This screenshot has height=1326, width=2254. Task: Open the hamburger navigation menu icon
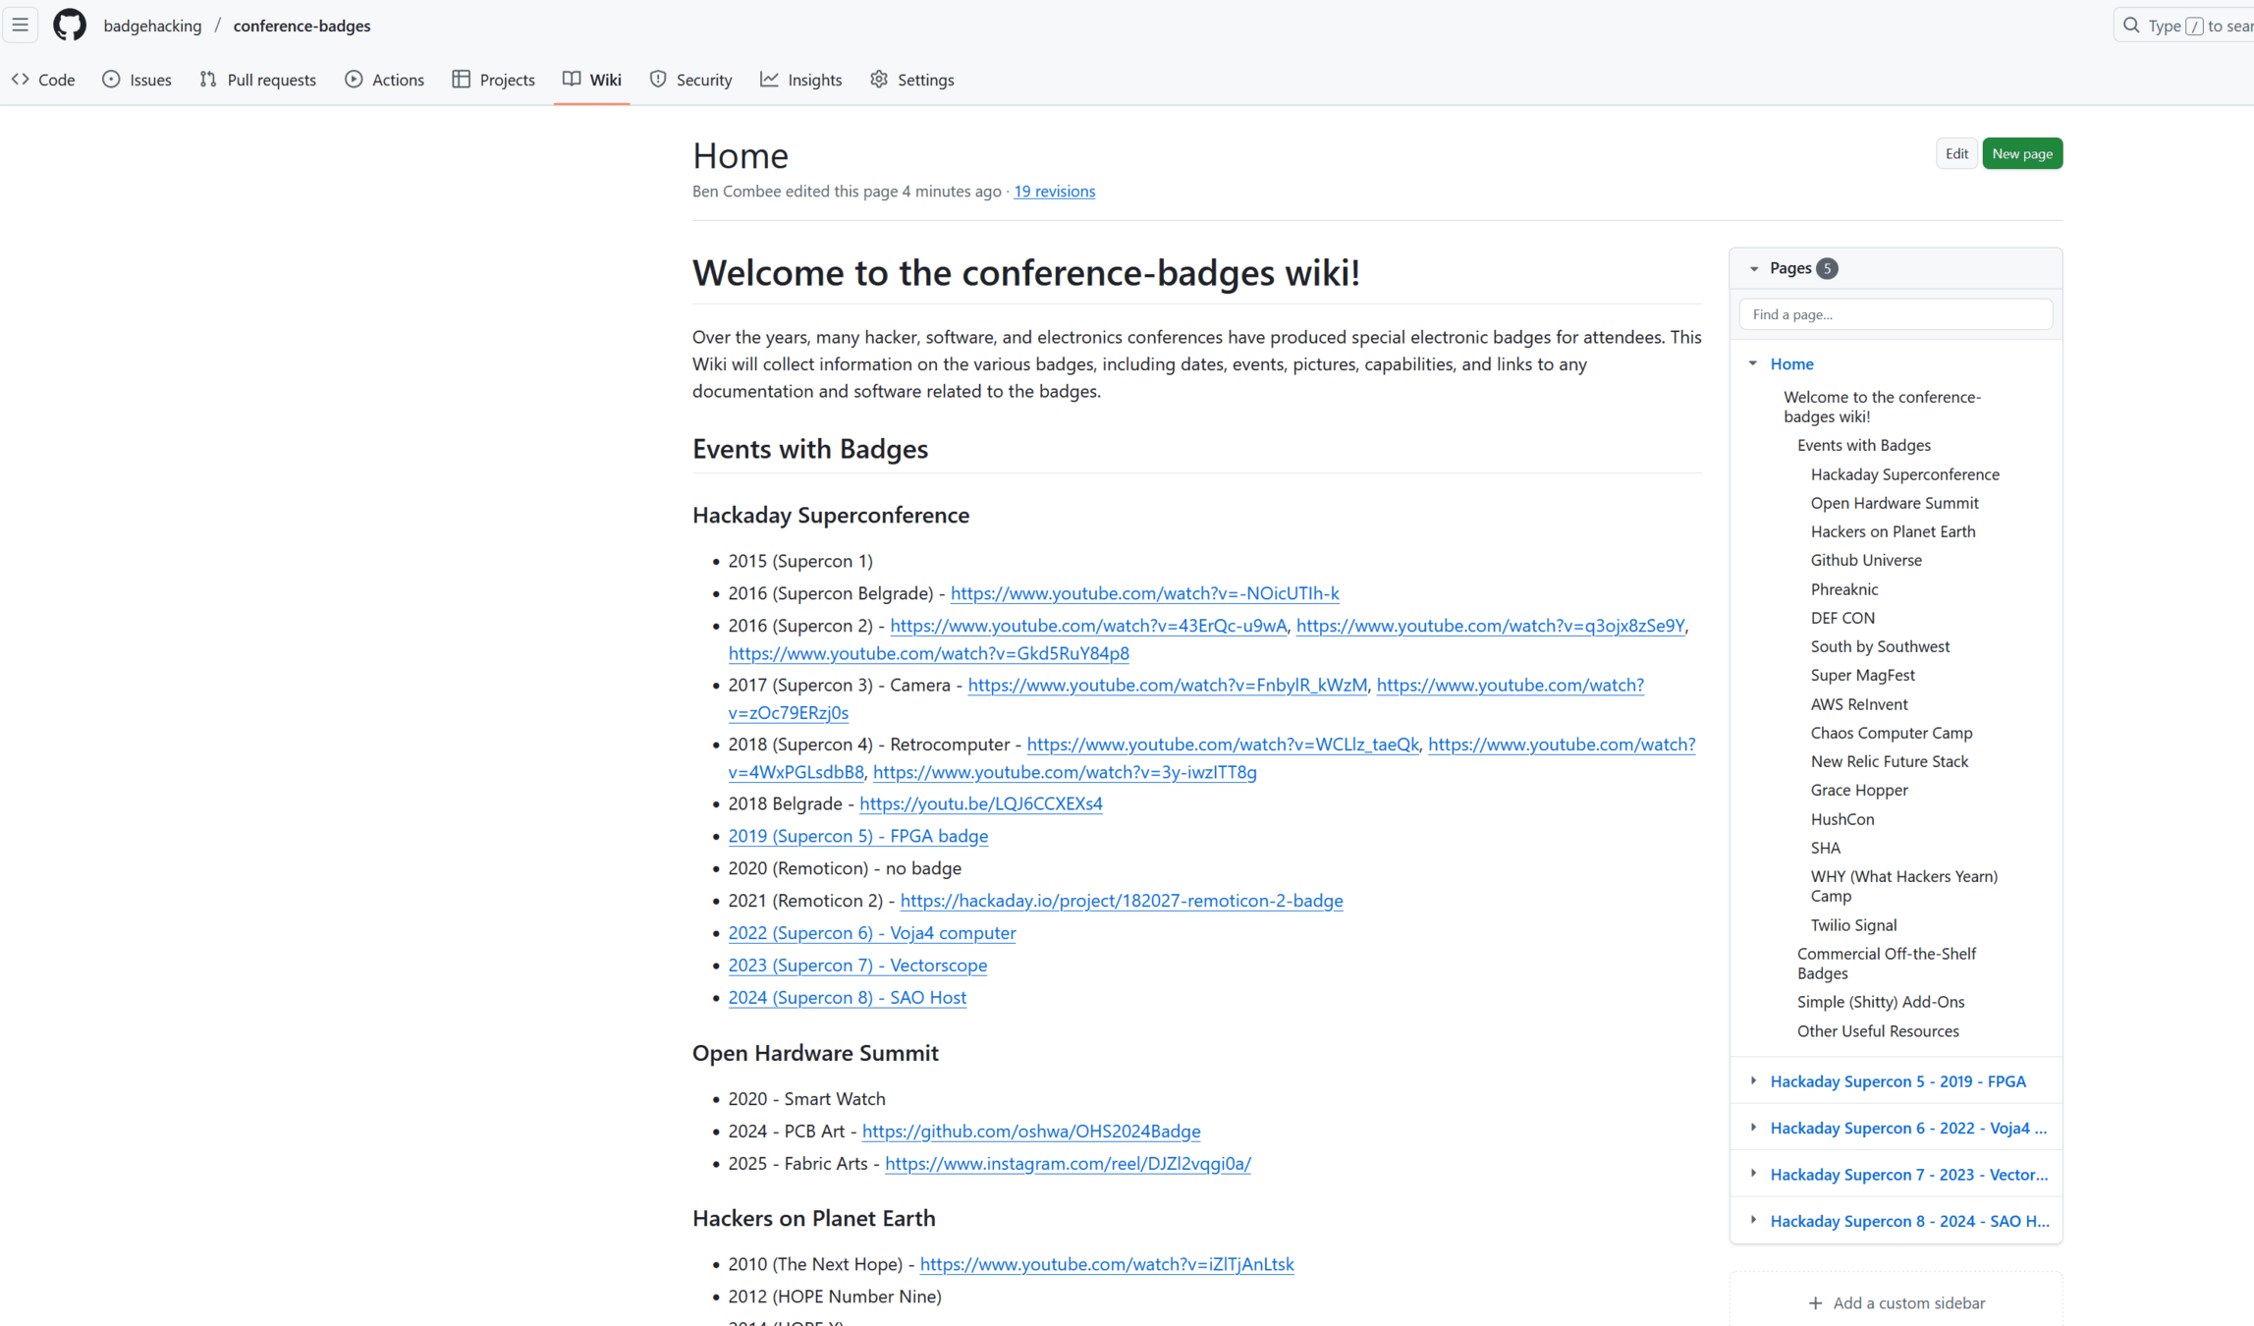[21, 26]
